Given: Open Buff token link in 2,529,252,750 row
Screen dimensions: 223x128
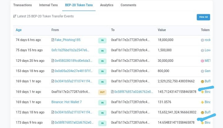Looking at the screenshot, I should (x=208, y=81).
